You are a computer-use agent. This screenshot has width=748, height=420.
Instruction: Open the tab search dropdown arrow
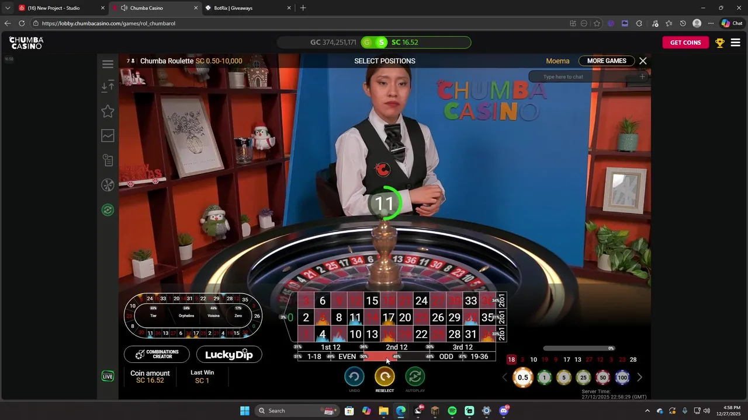pos(8,8)
